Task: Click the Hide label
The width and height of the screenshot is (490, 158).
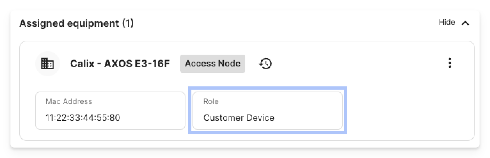Action: click(x=447, y=22)
